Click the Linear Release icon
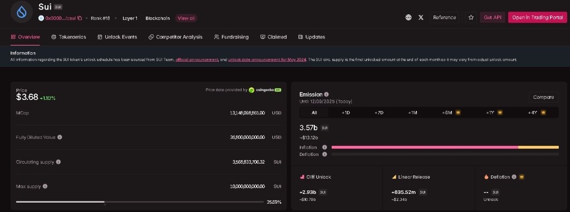Screen dimensions: 570x212 coord(394,177)
